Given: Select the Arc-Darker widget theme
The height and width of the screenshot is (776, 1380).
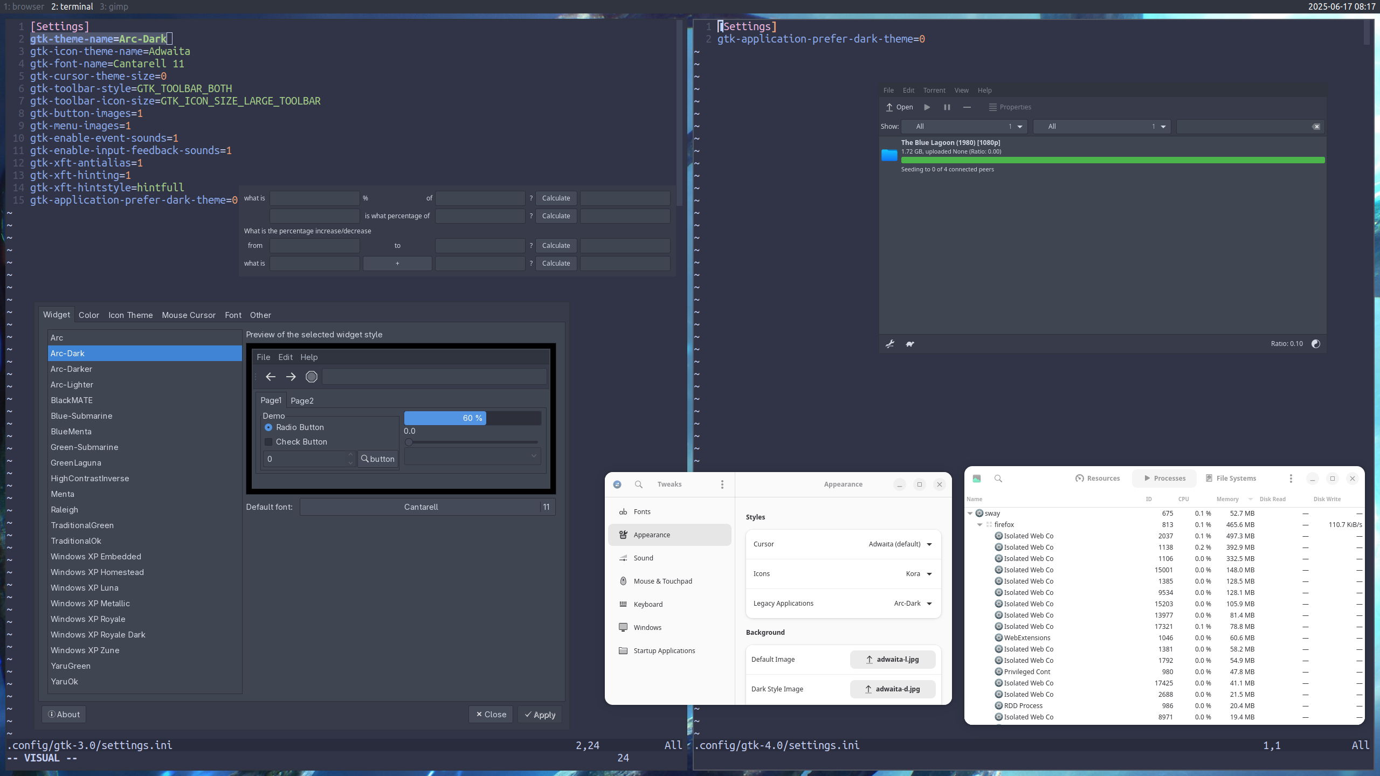Looking at the screenshot, I should click(144, 369).
